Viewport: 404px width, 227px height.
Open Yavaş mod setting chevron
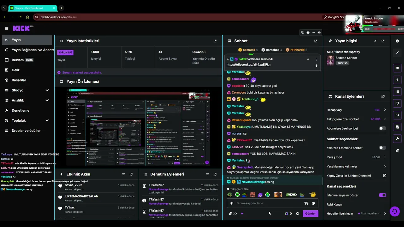click(385, 157)
